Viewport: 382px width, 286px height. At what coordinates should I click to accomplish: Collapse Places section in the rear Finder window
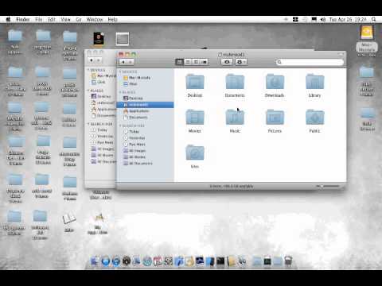[88, 91]
